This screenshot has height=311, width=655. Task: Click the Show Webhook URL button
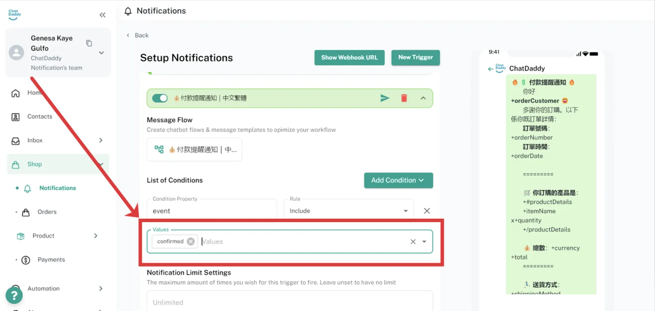[349, 58]
